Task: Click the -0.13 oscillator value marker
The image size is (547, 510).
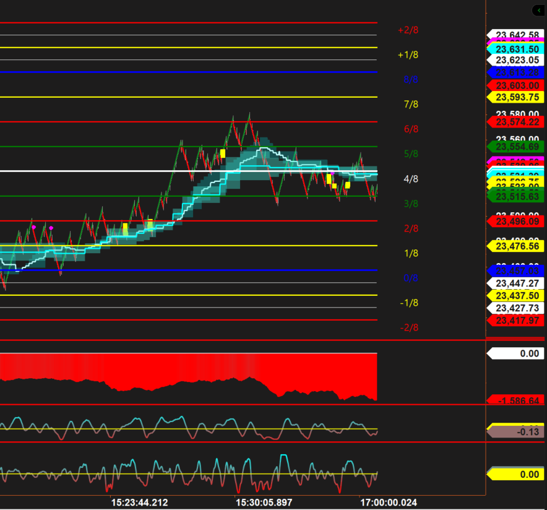Action: point(515,432)
